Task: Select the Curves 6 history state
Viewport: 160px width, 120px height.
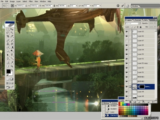Action: point(111,115)
